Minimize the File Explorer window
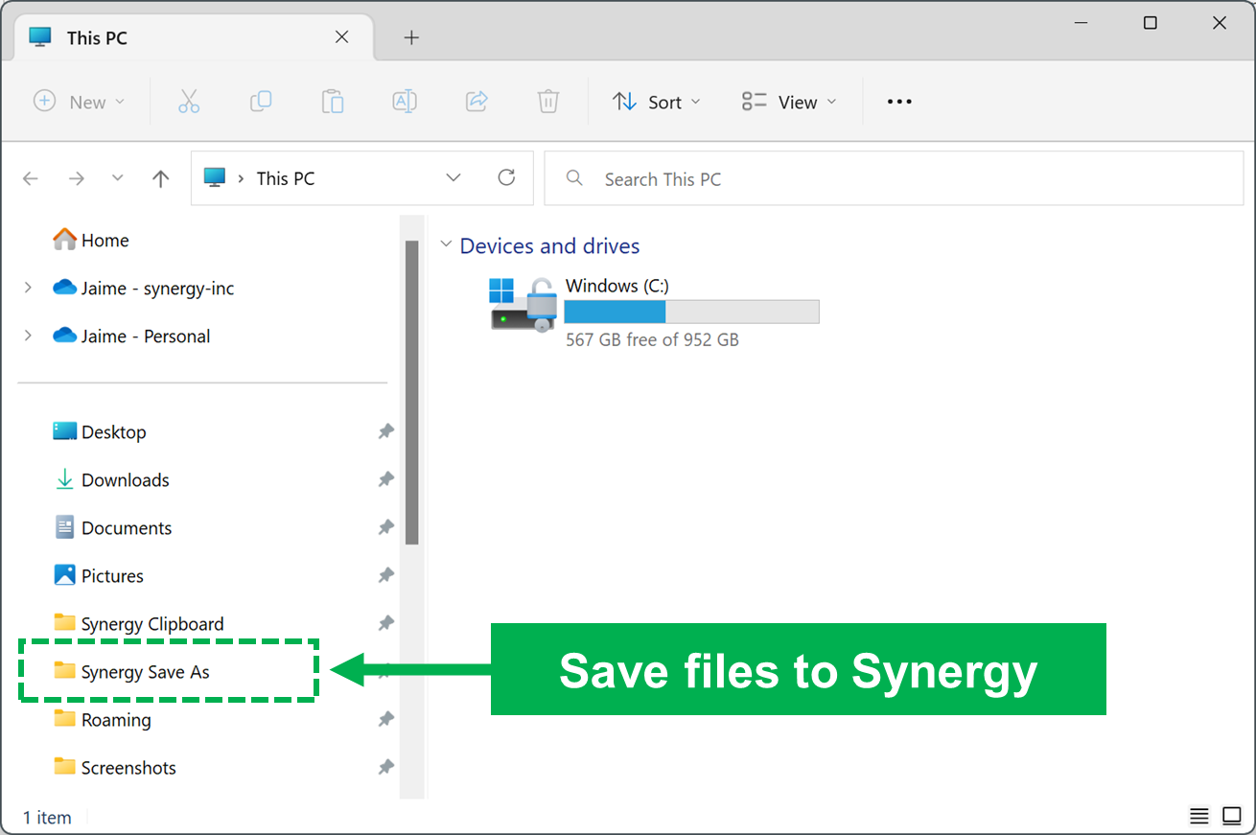 (1082, 23)
